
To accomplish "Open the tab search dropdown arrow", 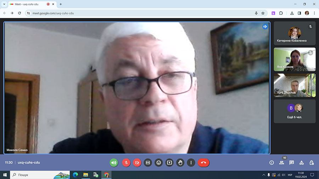I will tap(4, 4).
